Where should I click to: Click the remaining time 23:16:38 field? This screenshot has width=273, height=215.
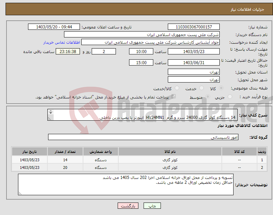[68, 51]
